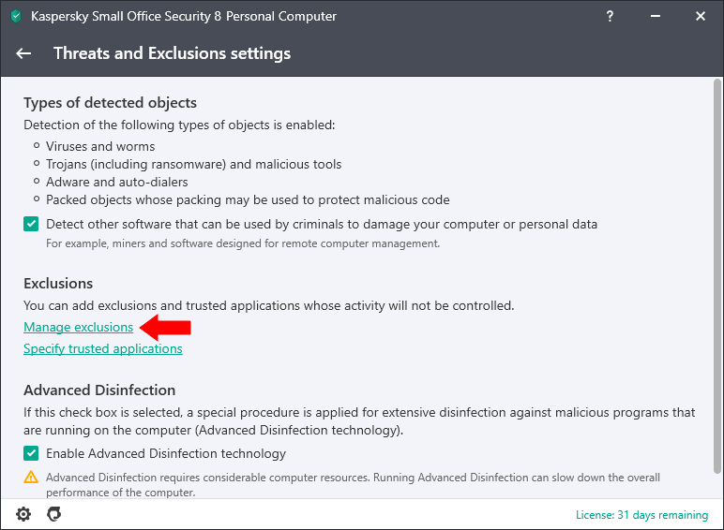Screen dimensions: 724x530
Task: Select the Viruses and worms list item
Action: pos(100,147)
